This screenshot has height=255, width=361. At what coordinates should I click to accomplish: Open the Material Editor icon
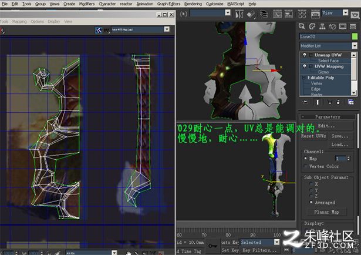302,14
